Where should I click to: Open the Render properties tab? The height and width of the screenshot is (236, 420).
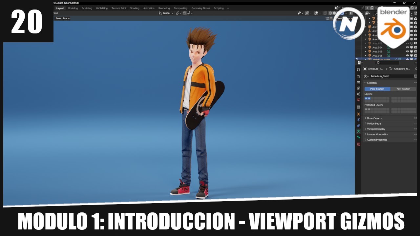click(358, 76)
